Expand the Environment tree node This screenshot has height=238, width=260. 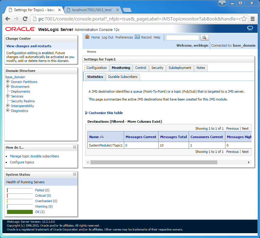coord(8,86)
